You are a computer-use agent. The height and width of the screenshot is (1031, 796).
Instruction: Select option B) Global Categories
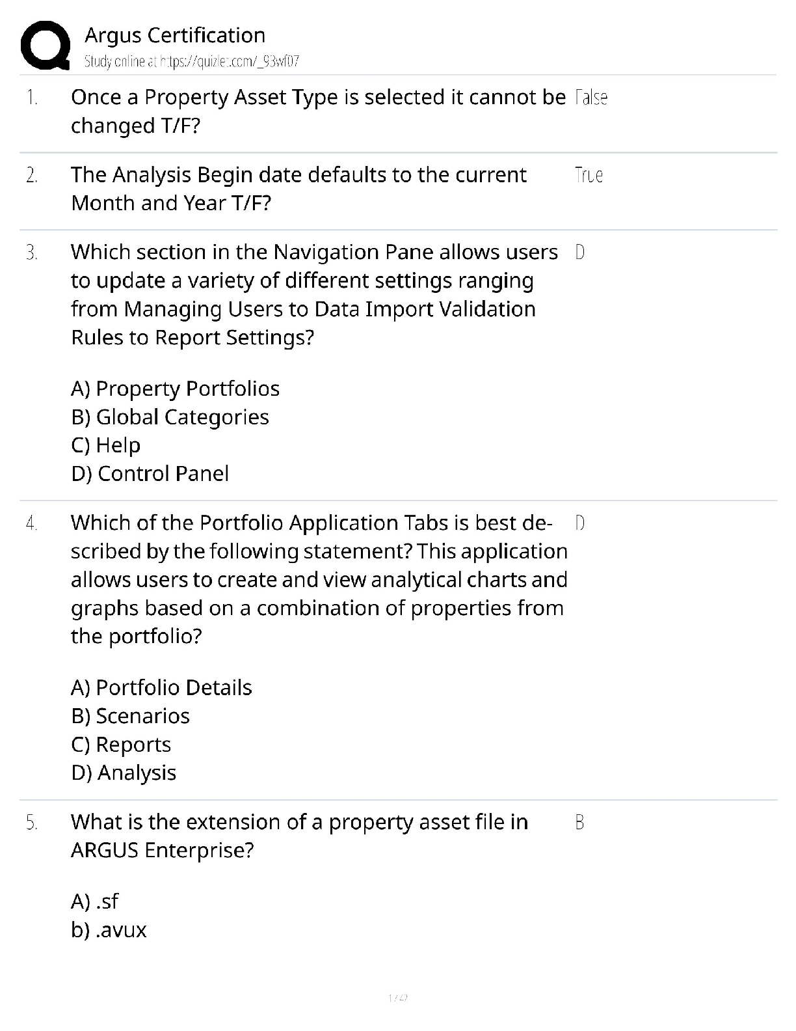pos(170,417)
